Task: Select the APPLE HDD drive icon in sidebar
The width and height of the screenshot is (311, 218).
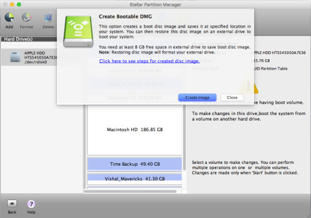Action: pos(16,57)
